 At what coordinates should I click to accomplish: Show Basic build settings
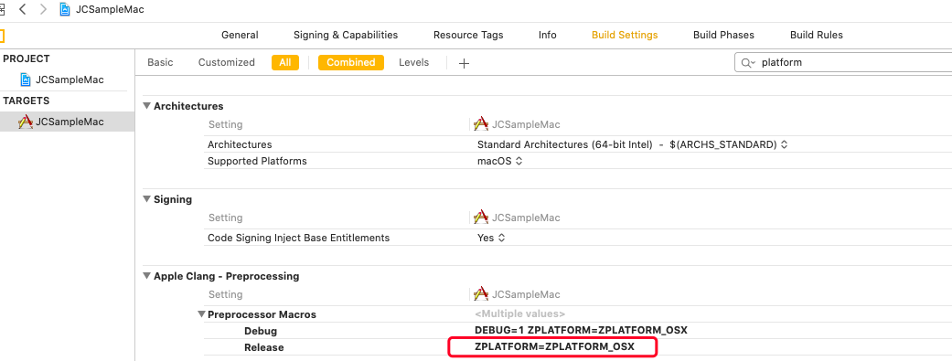coord(160,62)
